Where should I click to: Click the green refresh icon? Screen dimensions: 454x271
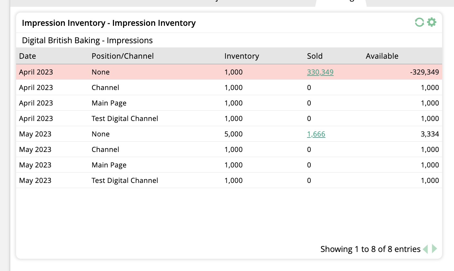click(419, 22)
